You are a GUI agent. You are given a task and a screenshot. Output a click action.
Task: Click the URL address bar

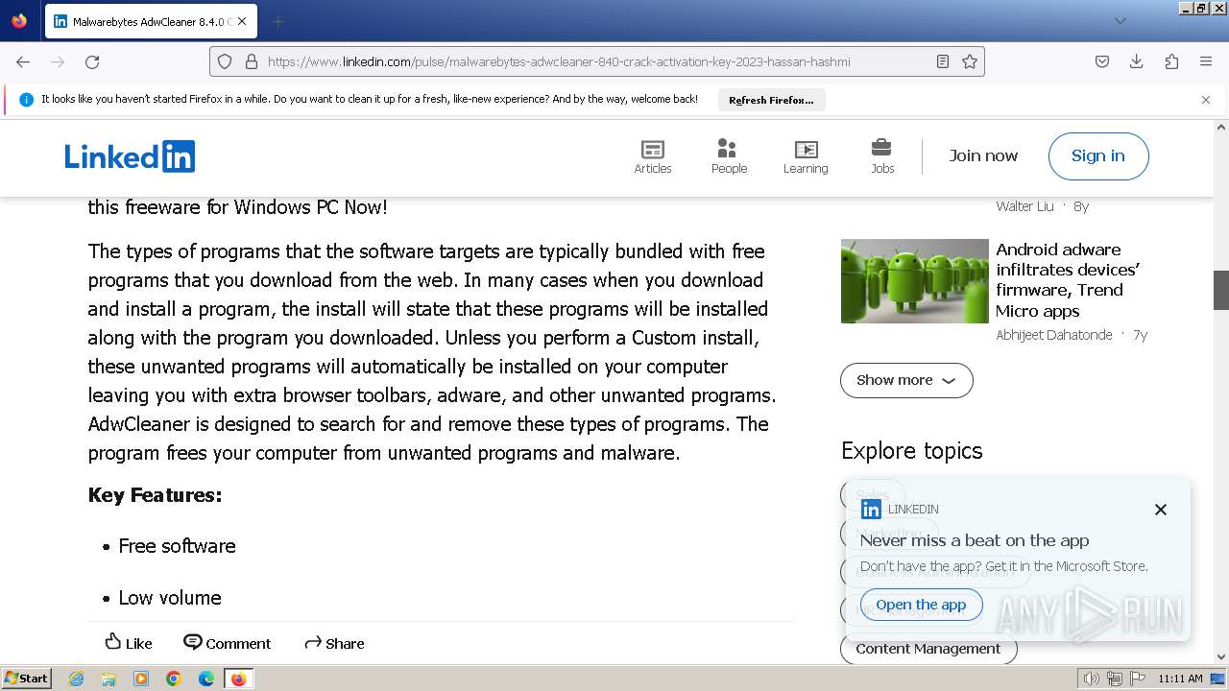coord(595,61)
